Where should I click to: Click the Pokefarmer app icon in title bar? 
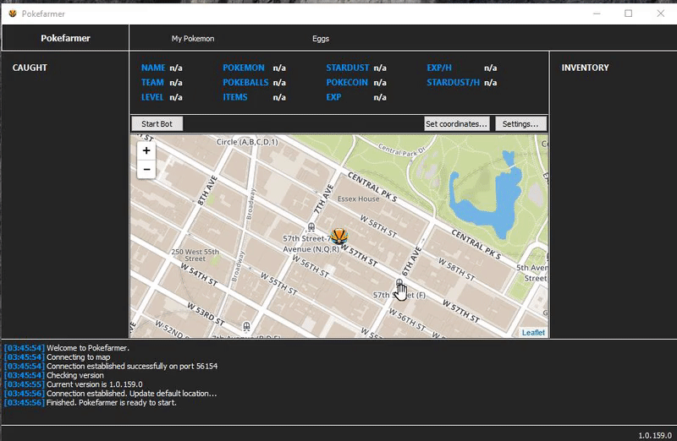click(13, 14)
